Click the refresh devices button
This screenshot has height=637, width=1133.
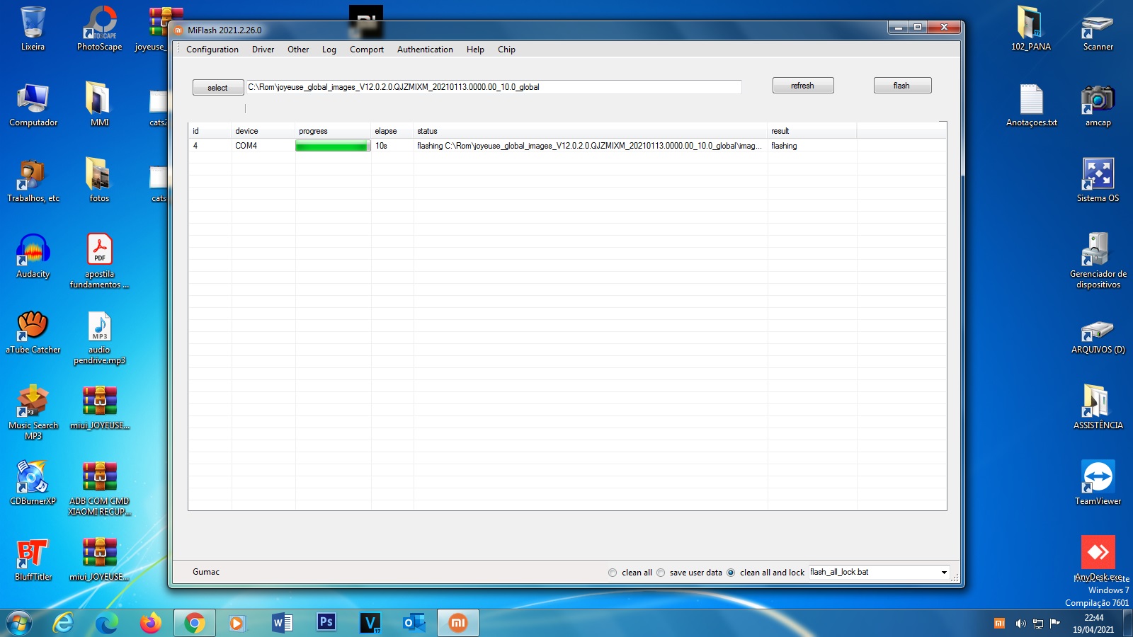803,86
